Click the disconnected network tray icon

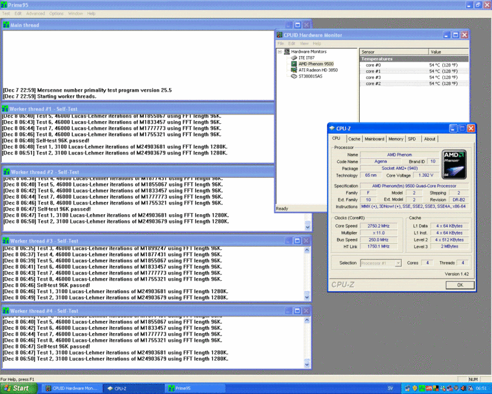(450, 388)
